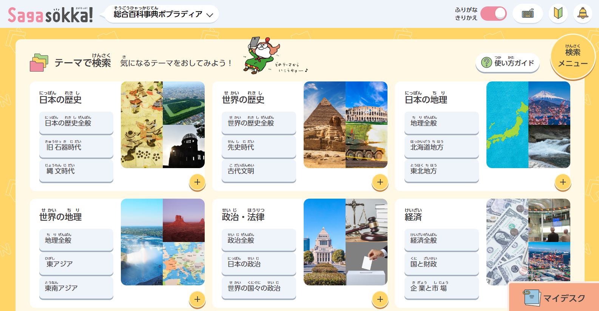
Task: Select 経済全般 topic
Action: point(442,240)
